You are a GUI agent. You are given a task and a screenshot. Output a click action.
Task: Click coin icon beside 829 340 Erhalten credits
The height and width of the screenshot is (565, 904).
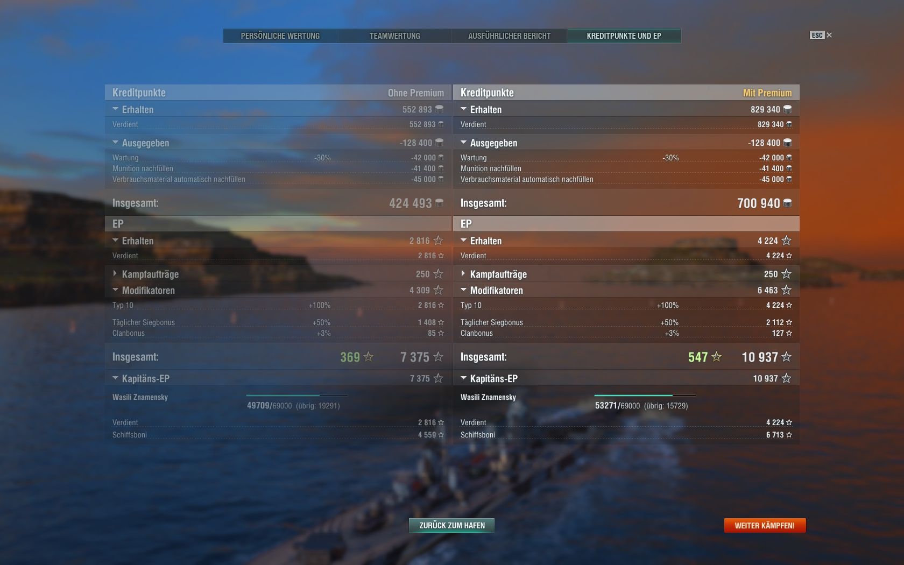pos(787,109)
